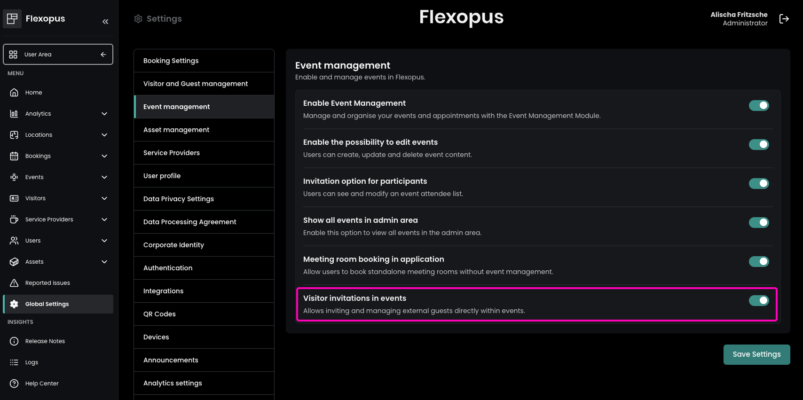Click the Flexopus logo icon
Screen dimensions: 803x400
(x=12, y=19)
